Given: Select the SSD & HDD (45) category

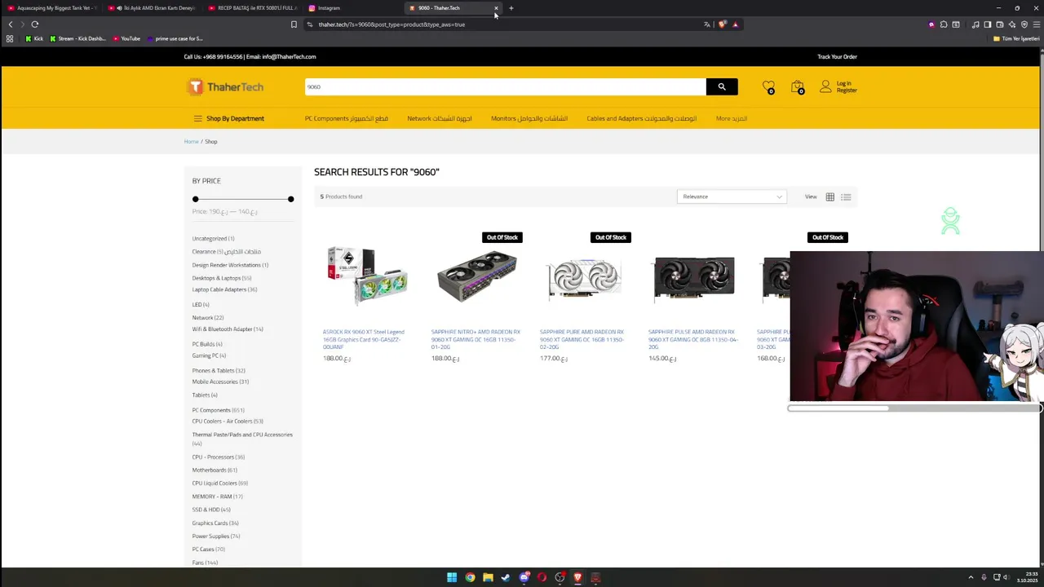Looking at the screenshot, I should [x=211, y=510].
